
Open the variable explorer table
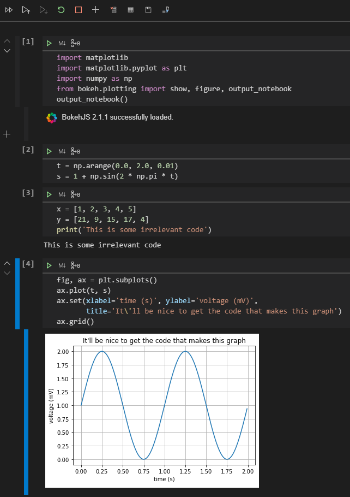click(x=130, y=10)
